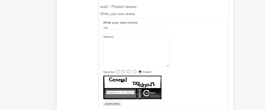Image resolution: width=265 pixels, height=110 pixels.
Task: Click the reCAPTCHA circular arrow logo
Action: click(x=146, y=93)
